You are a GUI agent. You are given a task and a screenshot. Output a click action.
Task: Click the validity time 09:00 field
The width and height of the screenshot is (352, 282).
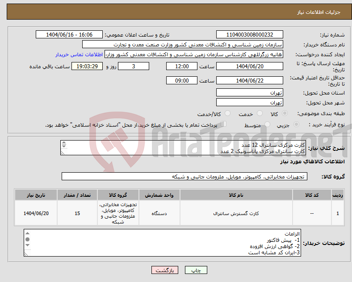[x=182, y=80]
